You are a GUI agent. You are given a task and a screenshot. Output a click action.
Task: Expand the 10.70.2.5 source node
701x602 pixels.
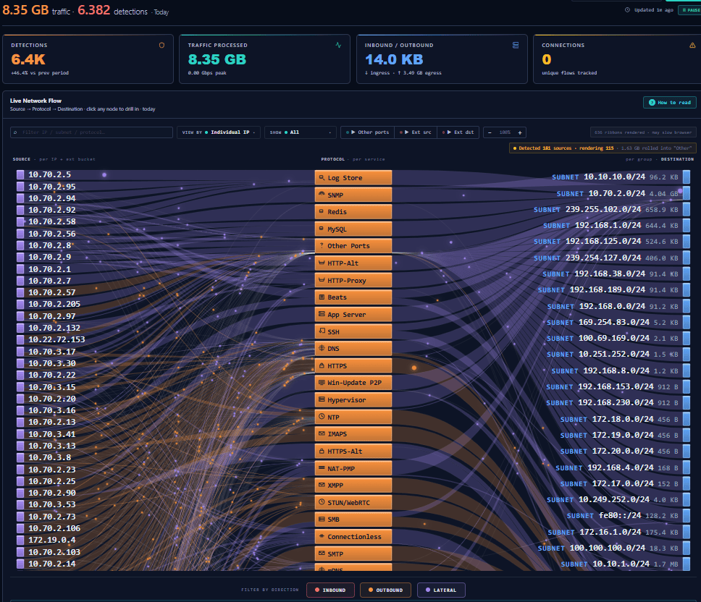pos(43,174)
